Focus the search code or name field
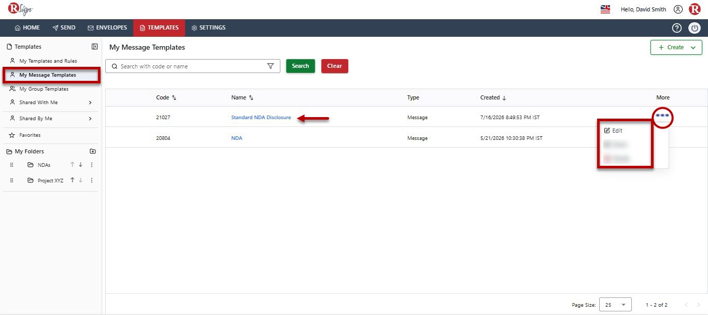The height and width of the screenshot is (315, 708). (193, 66)
